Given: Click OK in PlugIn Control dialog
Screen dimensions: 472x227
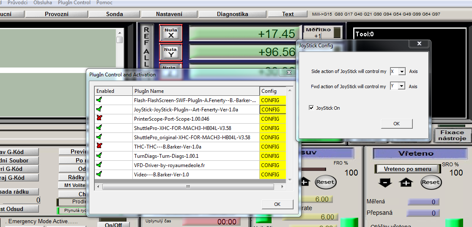Looking at the screenshot, I should pyautogui.click(x=277, y=204).
